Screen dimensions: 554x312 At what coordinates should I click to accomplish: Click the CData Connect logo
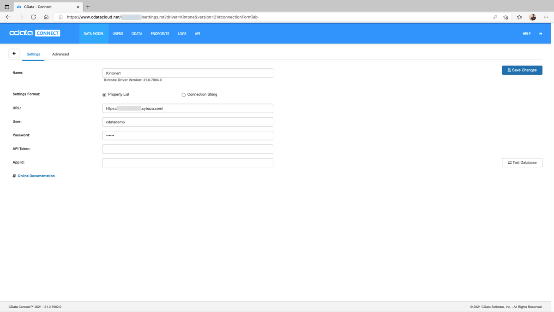coord(35,33)
